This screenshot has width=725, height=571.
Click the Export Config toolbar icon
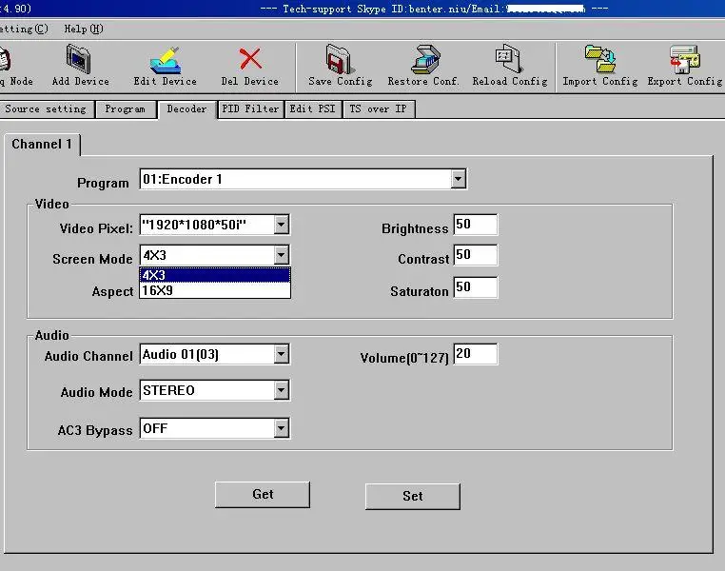[x=684, y=60]
